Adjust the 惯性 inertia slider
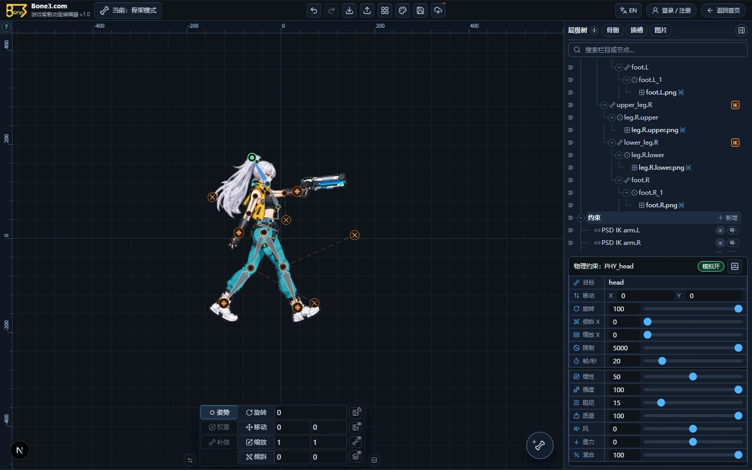The height and width of the screenshot is (470, 752). 692,377
